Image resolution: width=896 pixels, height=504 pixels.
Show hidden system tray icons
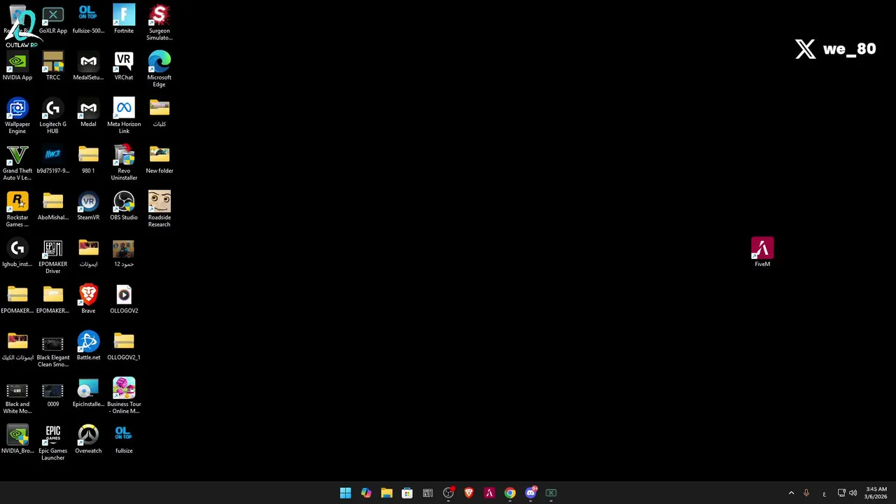coord(792,493)
